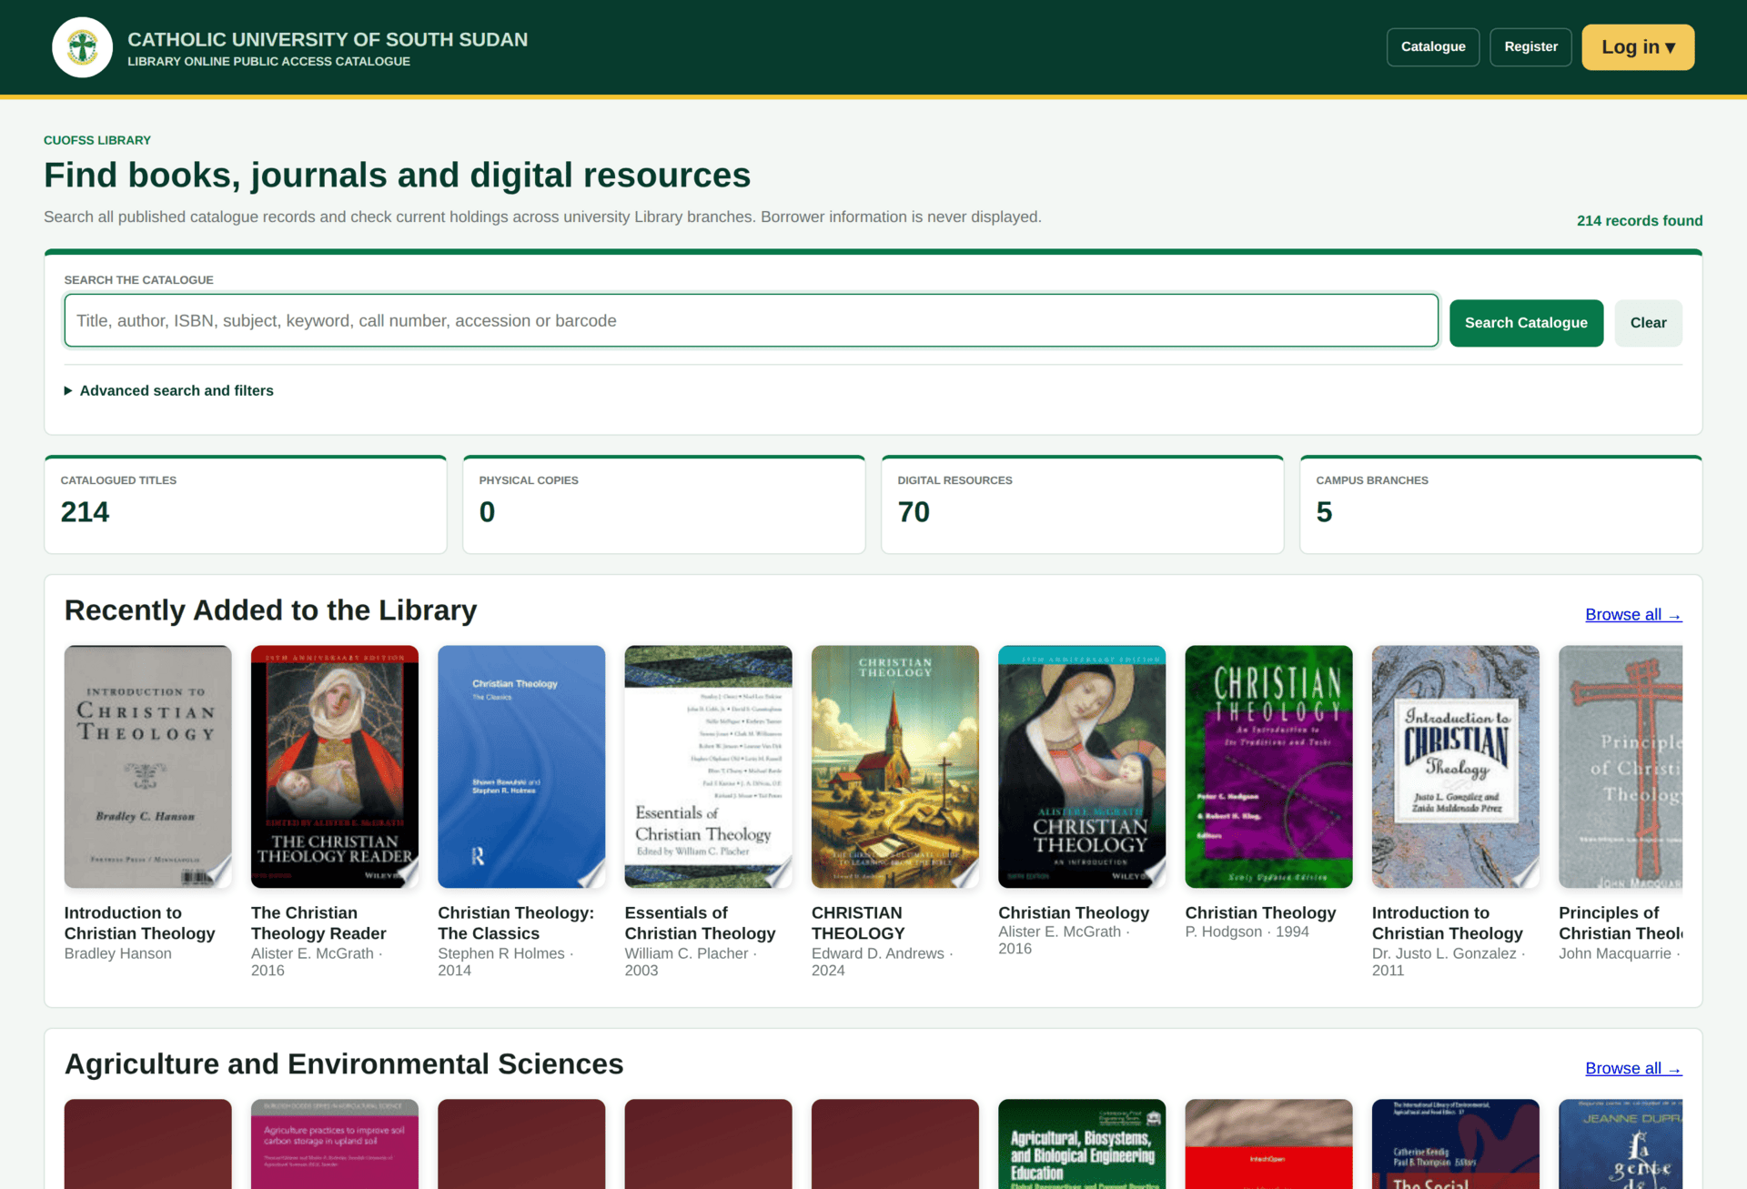Click title 'Christian Theology: The Classics'
Viewport: 1747px width, 1189px height.
[x=516, y=923]
